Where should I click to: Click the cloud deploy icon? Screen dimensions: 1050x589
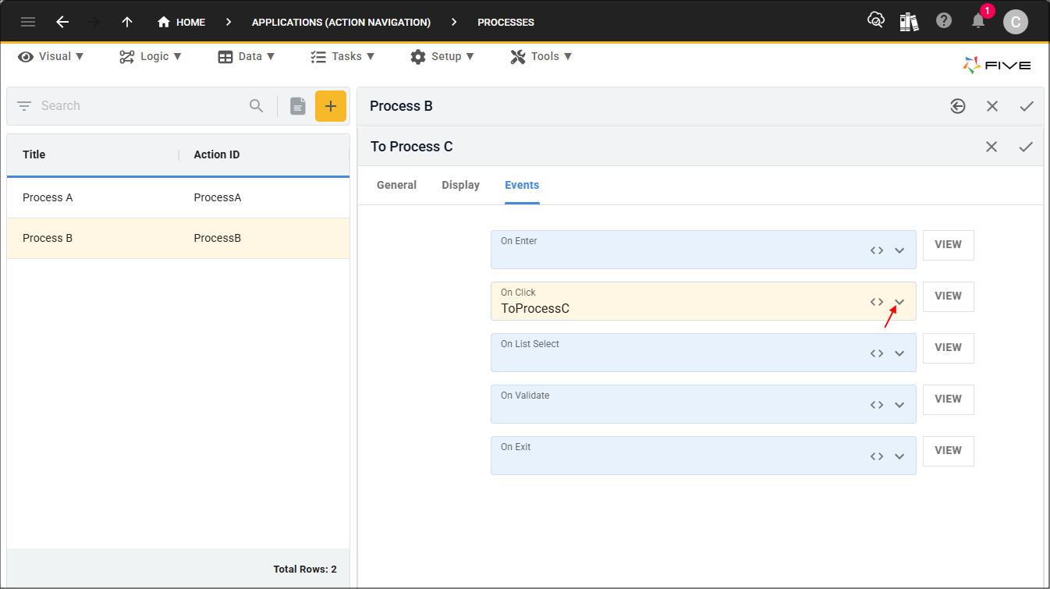(875, 21)
